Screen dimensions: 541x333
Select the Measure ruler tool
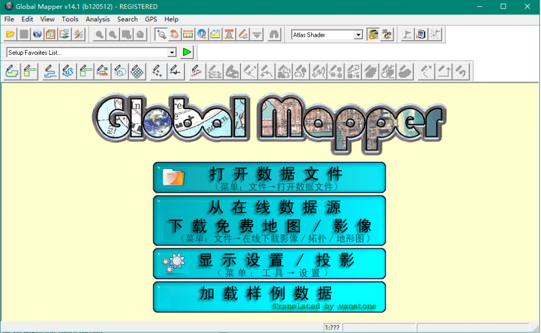coord(188,35)
